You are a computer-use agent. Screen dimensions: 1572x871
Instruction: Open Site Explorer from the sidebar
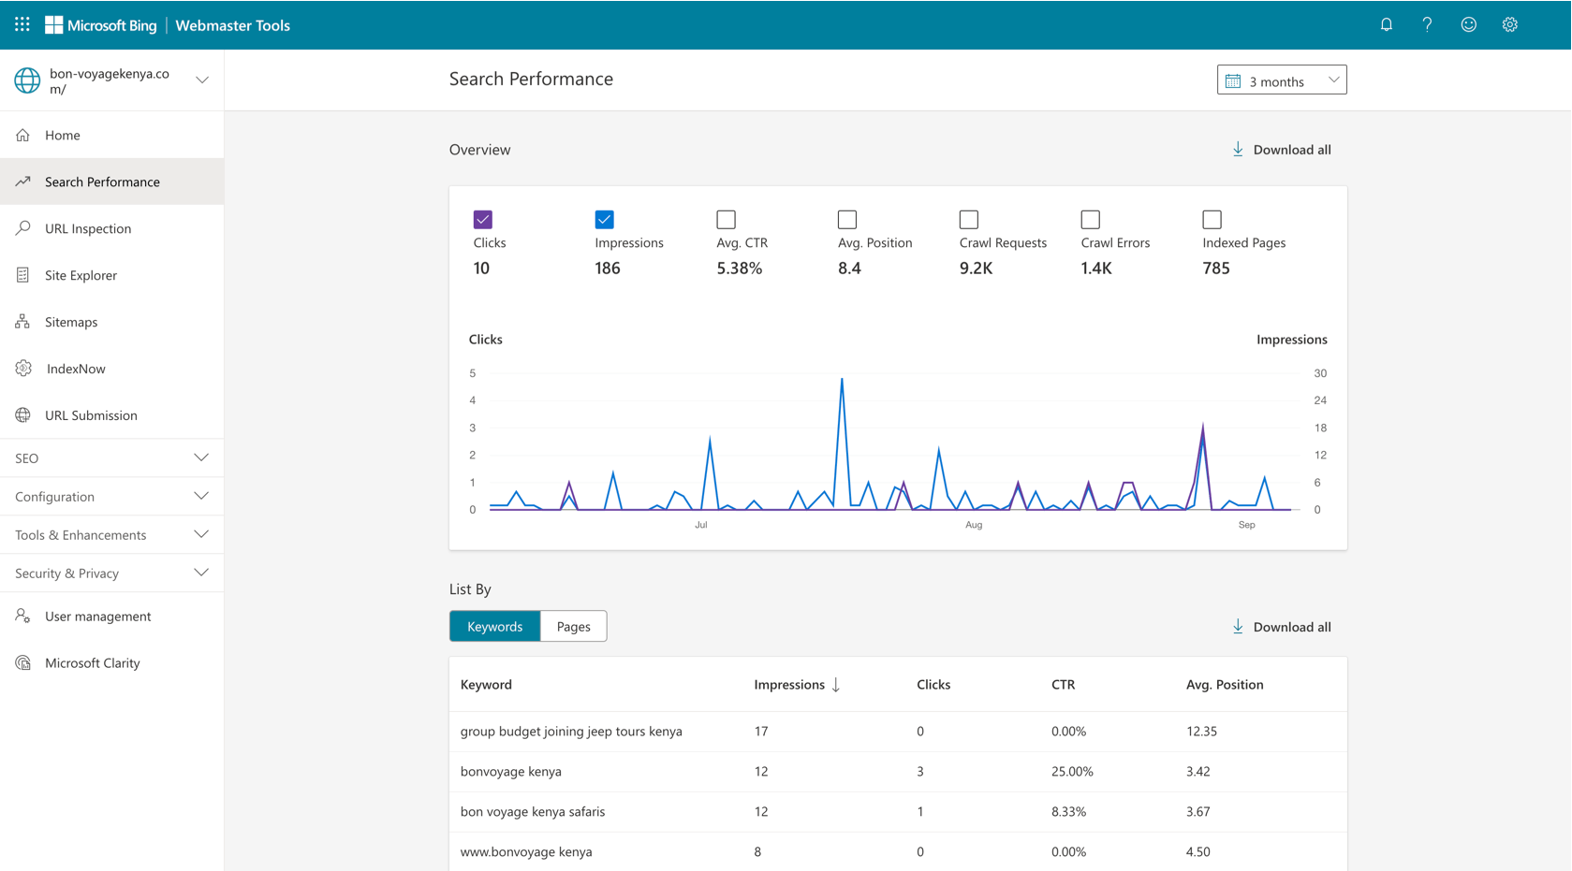click(81, 275)
